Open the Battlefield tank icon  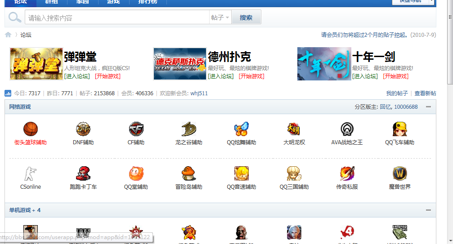point(399,232)
